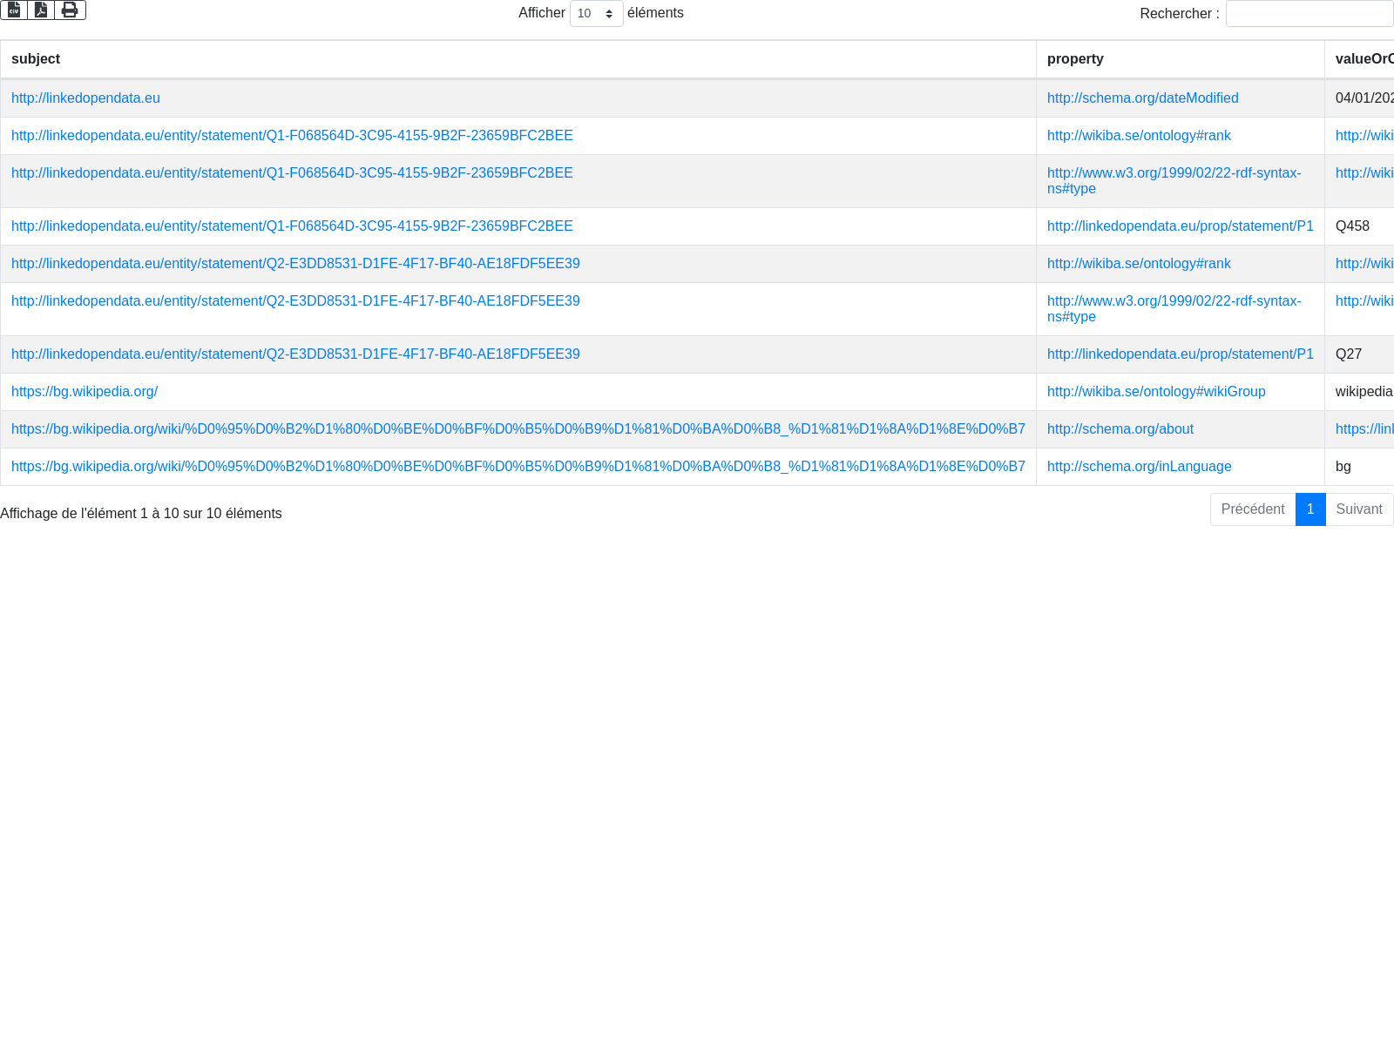Open the https://bg.wikipedia.org/ subject link
Screen dimensions: 1394x1045
(x=85, y=392)
